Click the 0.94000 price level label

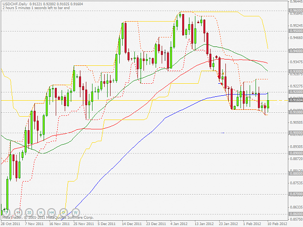pos(296,51)
